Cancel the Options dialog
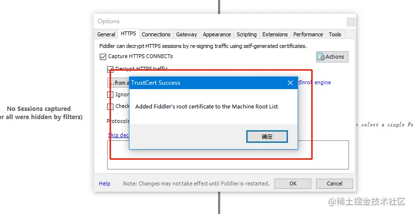 (334, 183)
